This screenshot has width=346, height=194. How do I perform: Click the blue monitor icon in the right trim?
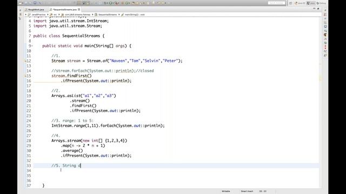pyautogui.click(x=325, y=26)
